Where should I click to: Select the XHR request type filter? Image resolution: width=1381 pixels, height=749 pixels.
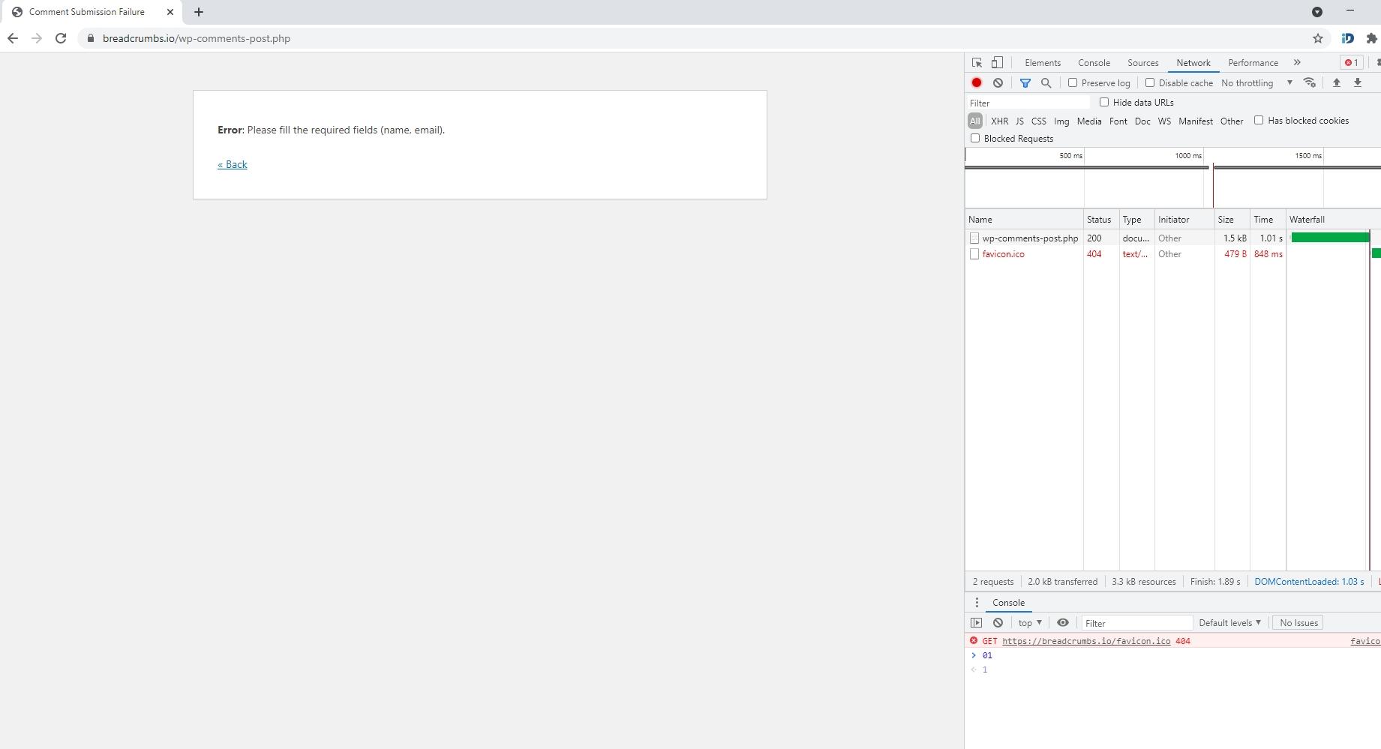(999, 121)
